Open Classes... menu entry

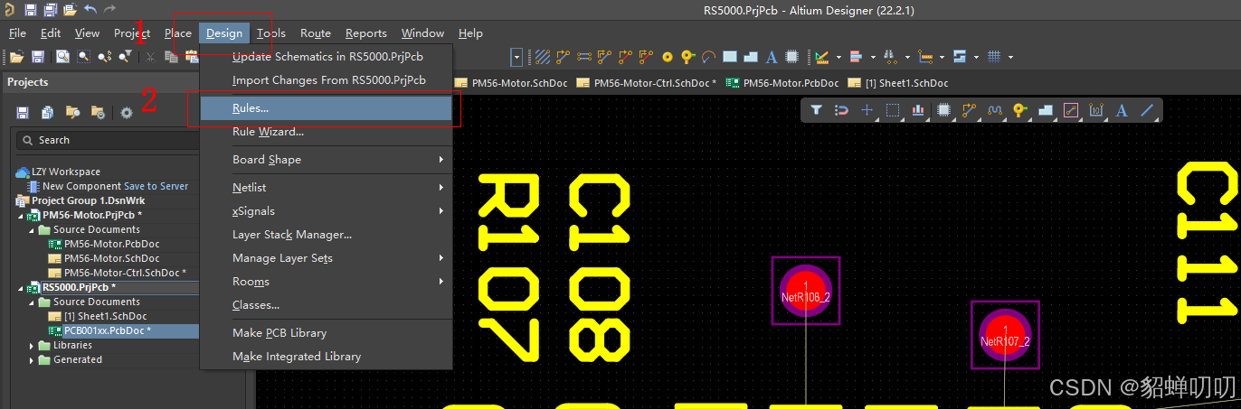pos(326,305)
